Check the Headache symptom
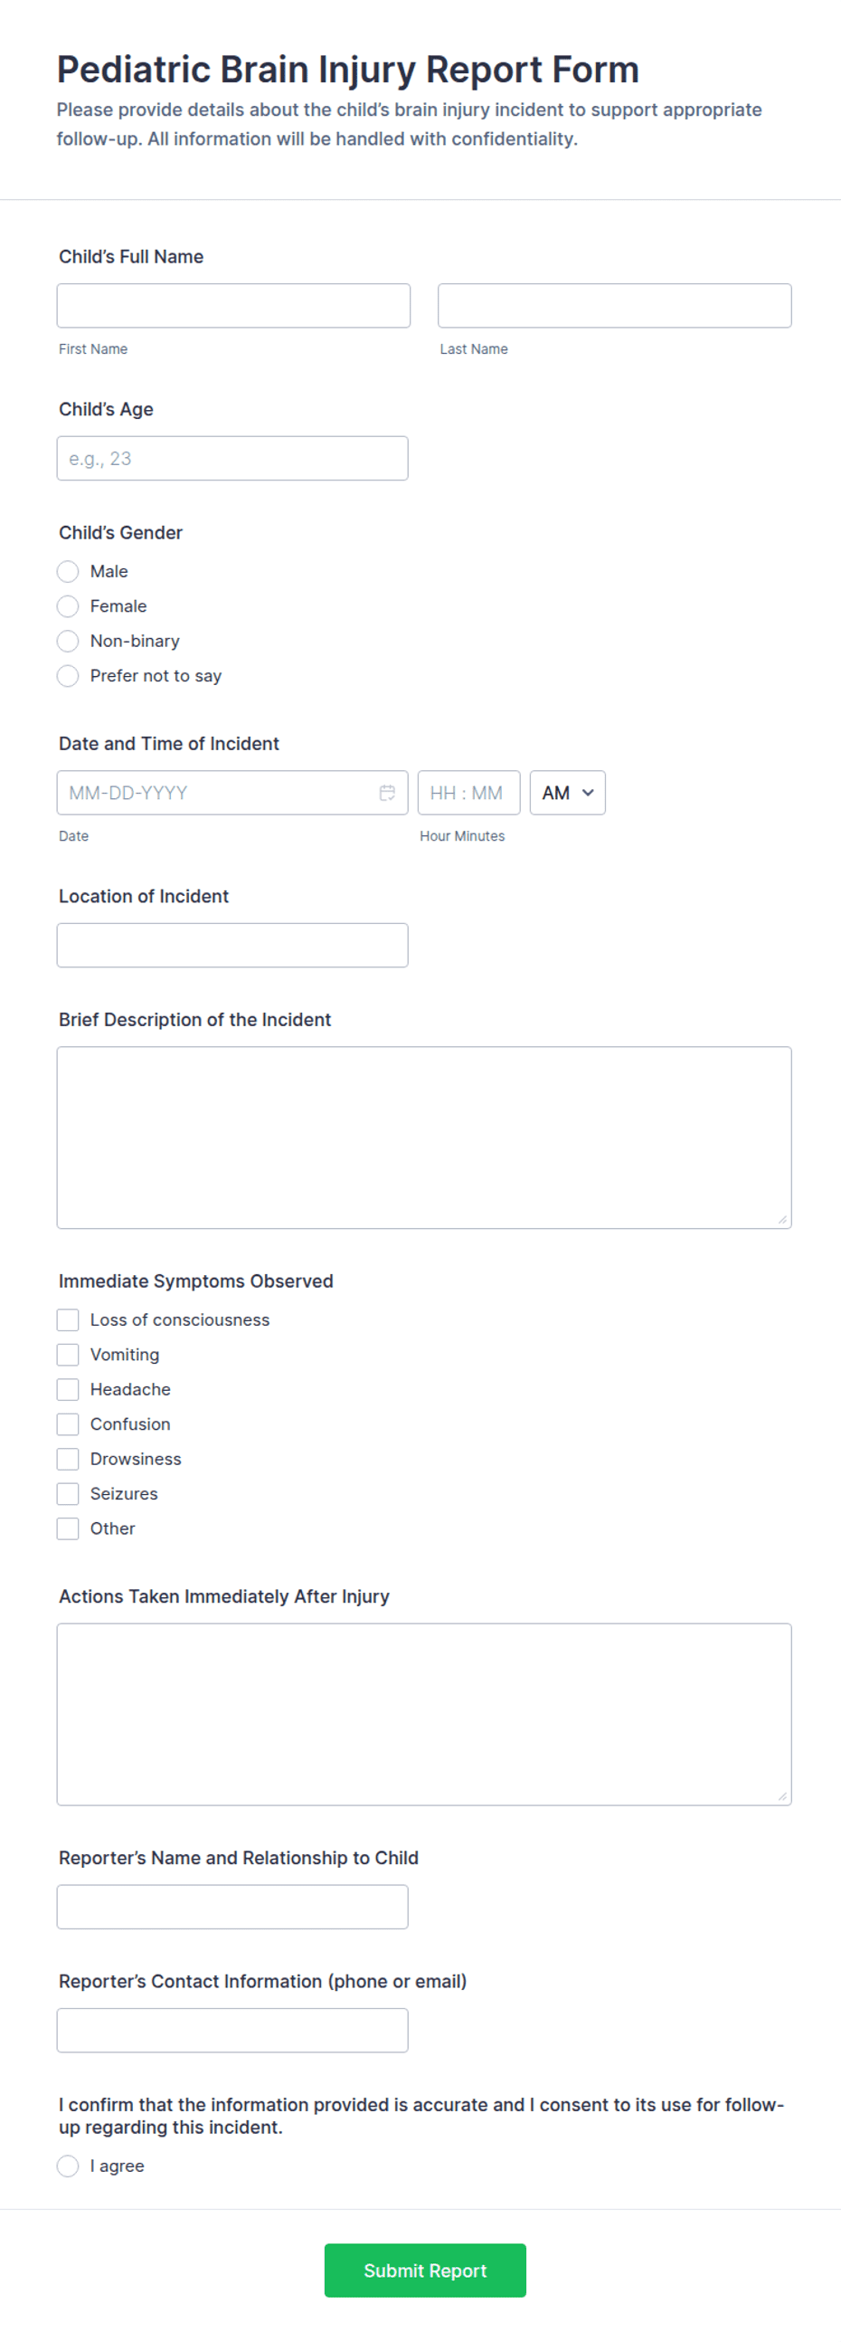 point(68,1389)
